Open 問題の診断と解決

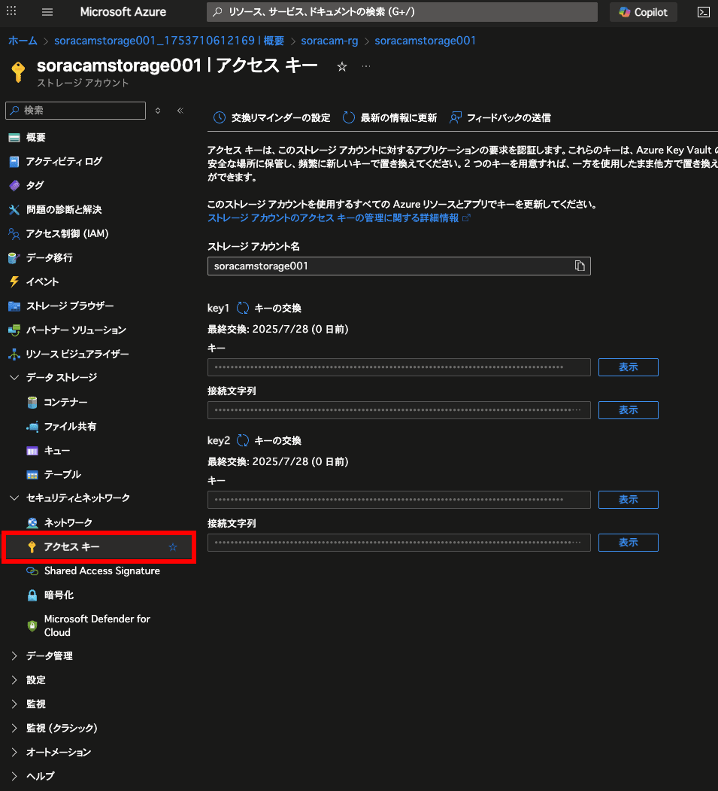point(63,209)
